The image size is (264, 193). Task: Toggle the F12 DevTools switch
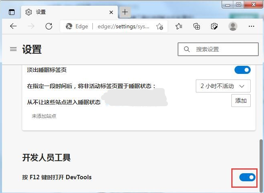247,177
